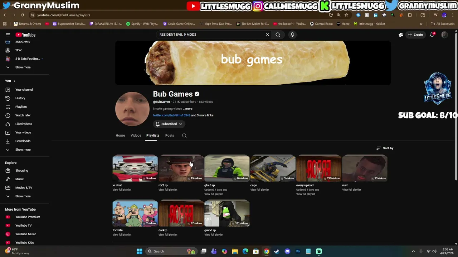458x257 pixels.
Task: Open Chrome apps grid shortcut
Action: pyautogui.click(x=5, y=24)
